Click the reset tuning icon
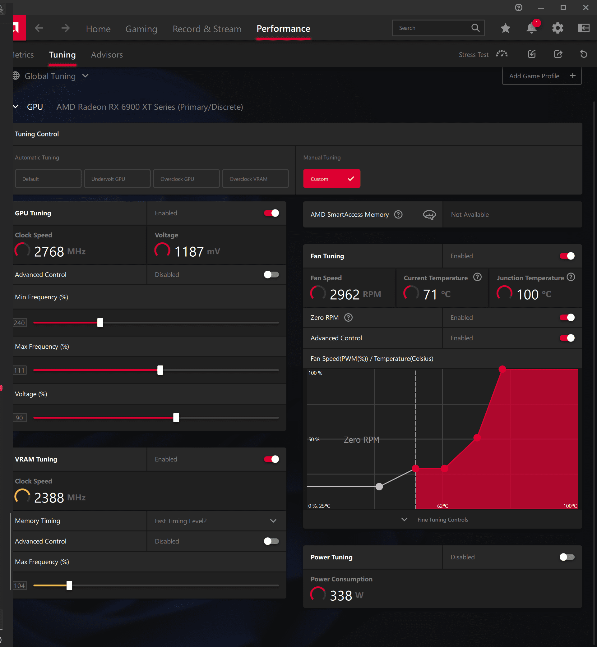Image resolution: width=597 pixels, height=647 pixels. (x=583, y=54)
